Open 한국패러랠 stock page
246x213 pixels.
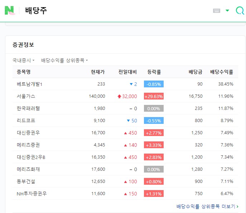[28, 108]
